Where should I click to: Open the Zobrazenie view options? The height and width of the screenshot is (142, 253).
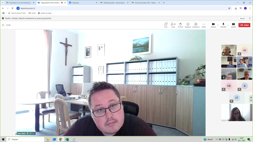click(196, 25)
